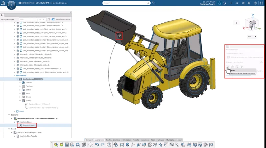Click the filter funnel in Design Manager
The width and height of the screenshot is (266, 148).
pyautogui.click(x=49, y=19)
